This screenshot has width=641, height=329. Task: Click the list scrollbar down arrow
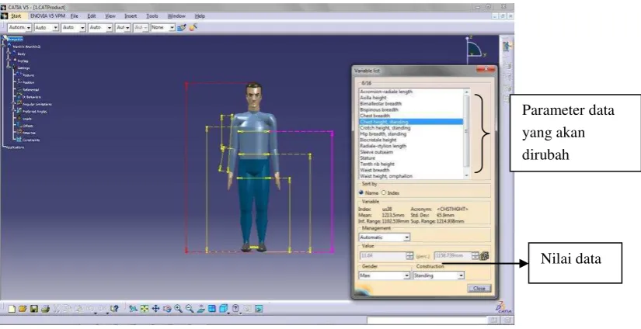coord(466,175)
